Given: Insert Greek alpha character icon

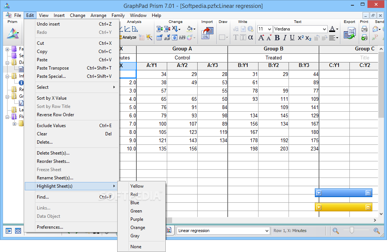Looking at the screenshot, I should [251, 37].
